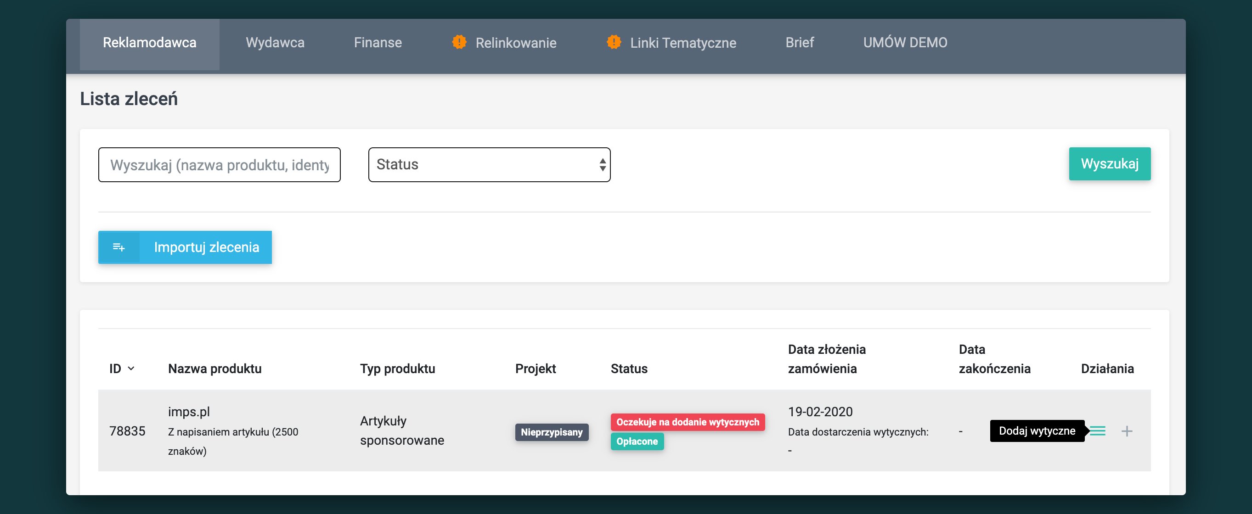Open the Linki Tematyczne tab
This screenshot has height=514, width=1252.
[683, 43]
